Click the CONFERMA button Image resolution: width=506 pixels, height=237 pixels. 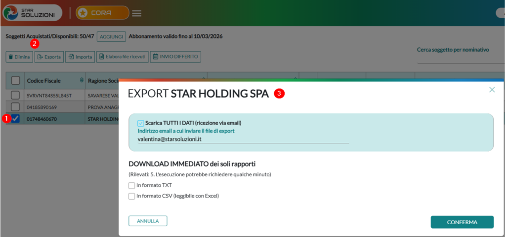[x=462, y=222]
